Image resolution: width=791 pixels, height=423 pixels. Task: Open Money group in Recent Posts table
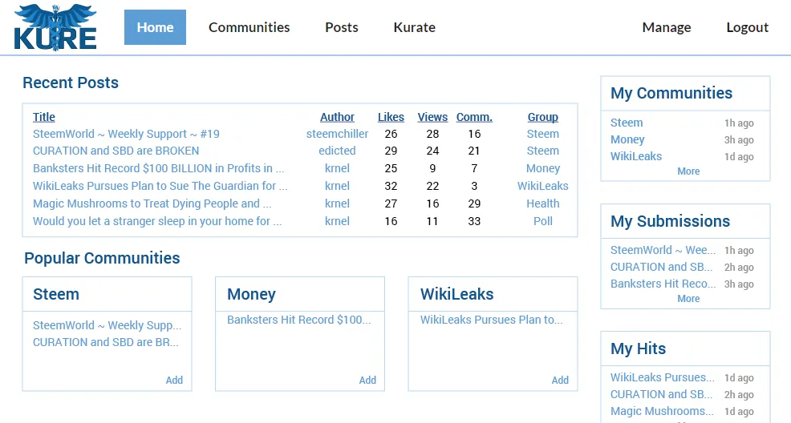(x=543, y=168)
